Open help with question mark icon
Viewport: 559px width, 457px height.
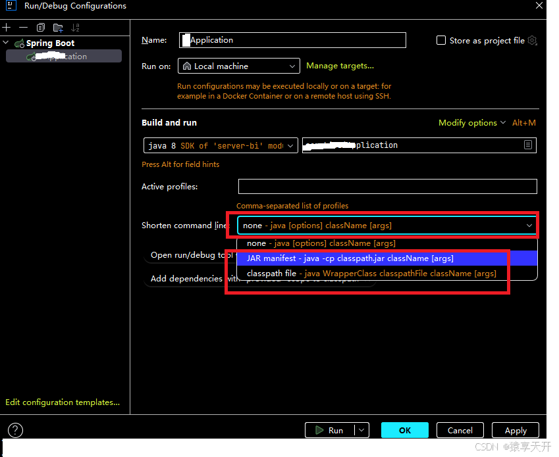click(x=15, y=430)
